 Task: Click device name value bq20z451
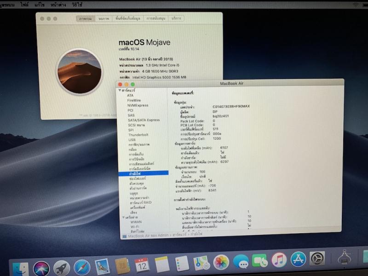pos(221,116)
